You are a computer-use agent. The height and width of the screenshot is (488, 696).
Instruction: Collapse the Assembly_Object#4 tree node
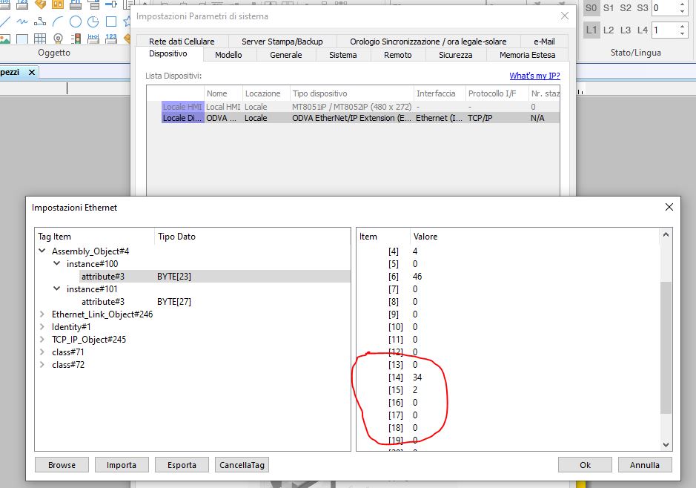43,251
